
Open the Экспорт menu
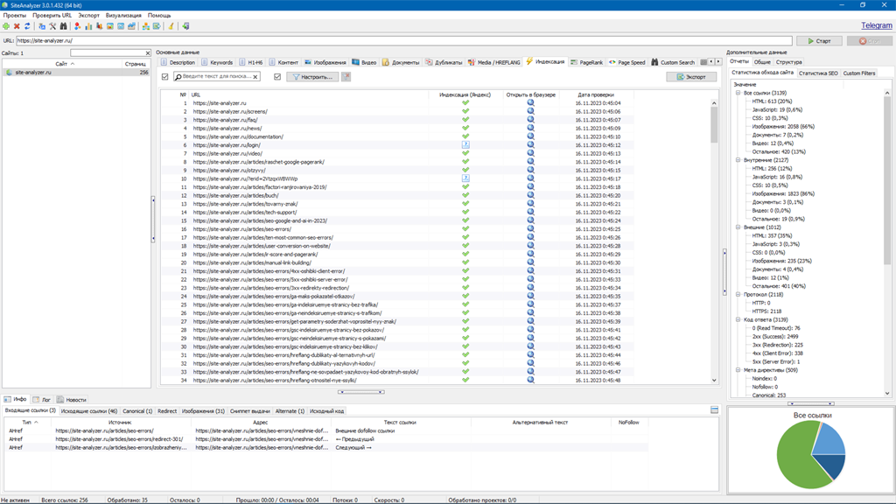(x=88, y=16)
